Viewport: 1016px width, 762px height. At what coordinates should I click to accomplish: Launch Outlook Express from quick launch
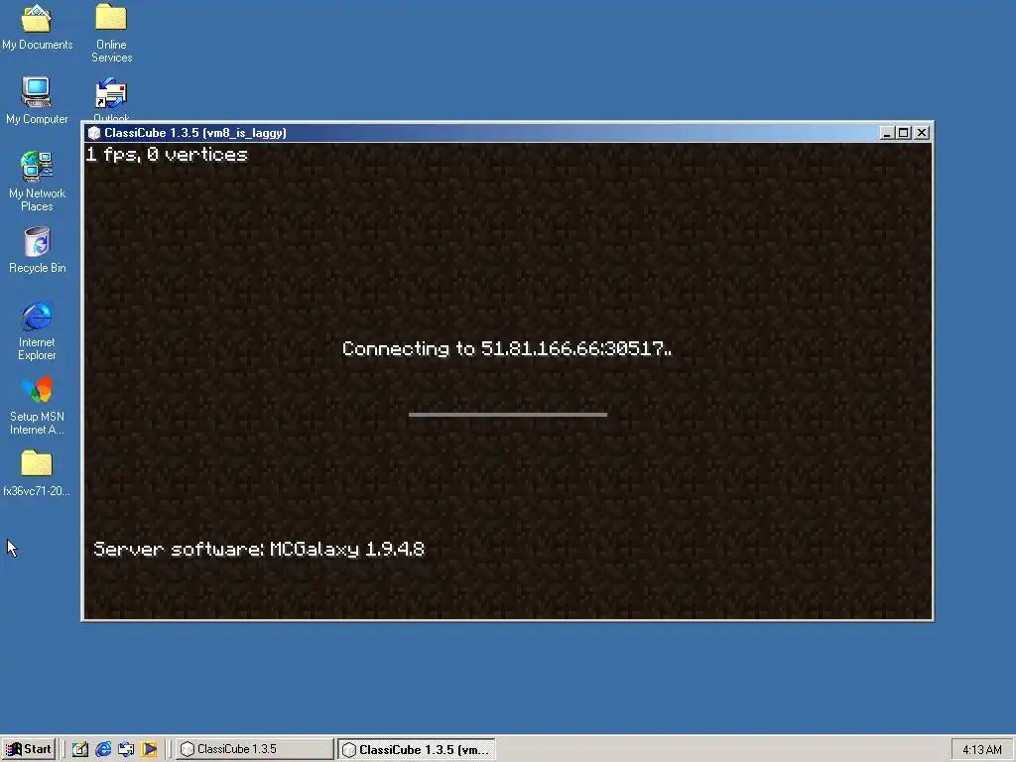pyautogui.click(x=126, y=749)
